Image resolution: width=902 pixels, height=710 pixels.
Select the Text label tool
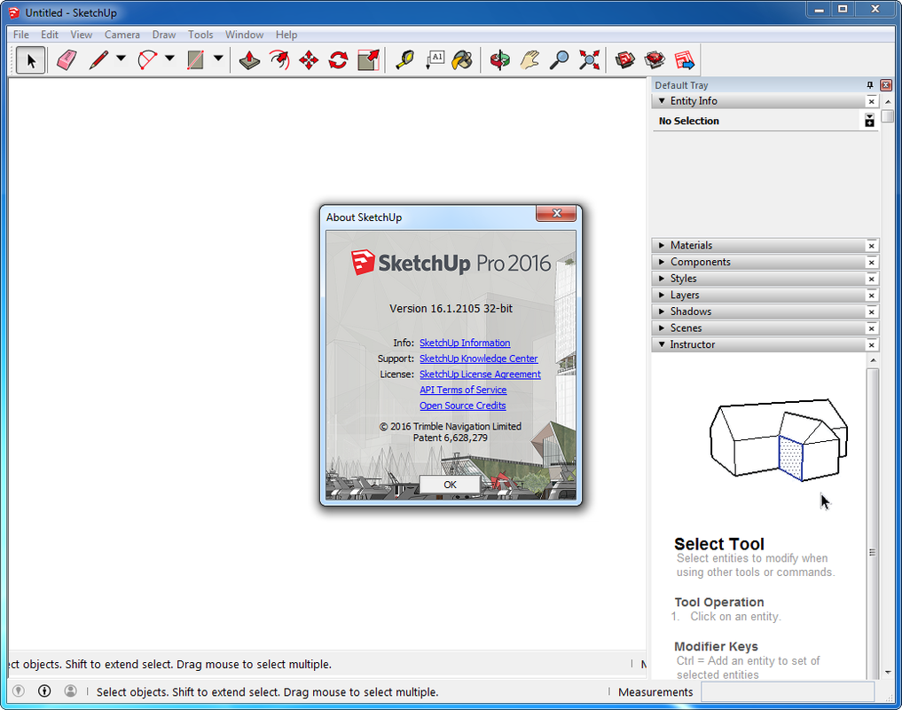(x=435, y=59)
